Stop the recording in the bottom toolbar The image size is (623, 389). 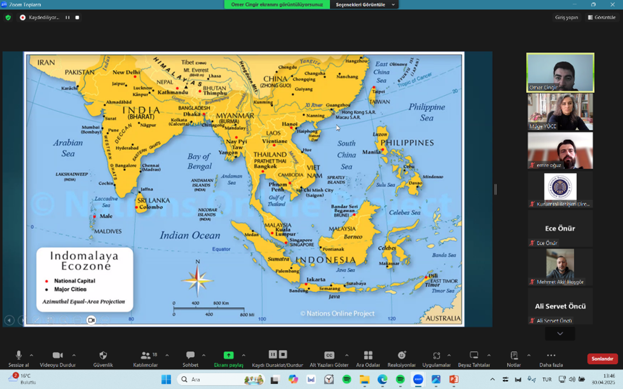click(283, 354)
